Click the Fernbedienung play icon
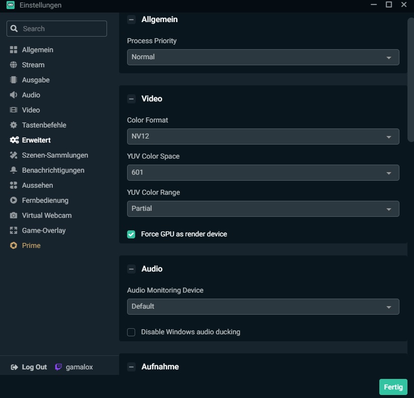This screenshot has height=398, width=414. coord(14,200)
